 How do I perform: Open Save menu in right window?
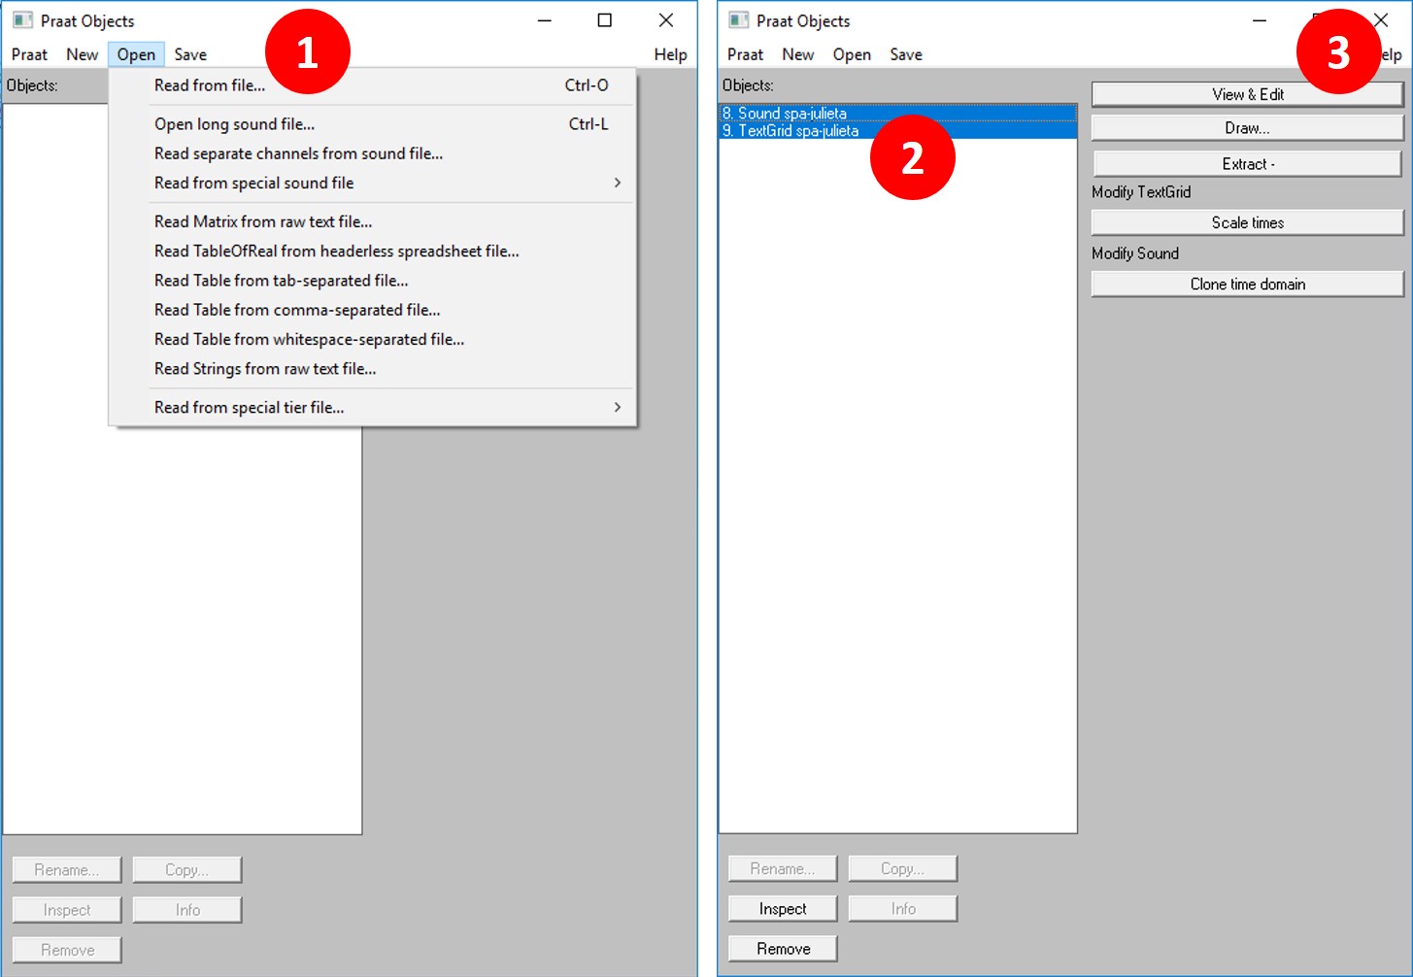tap(906, 54)
